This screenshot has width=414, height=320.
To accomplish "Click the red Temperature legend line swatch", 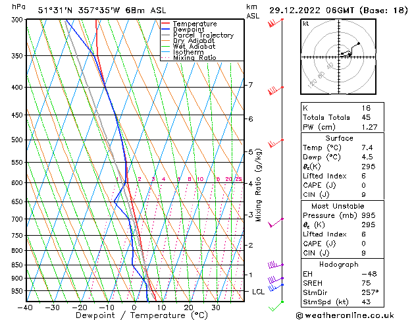I will [x=166, y=24].
